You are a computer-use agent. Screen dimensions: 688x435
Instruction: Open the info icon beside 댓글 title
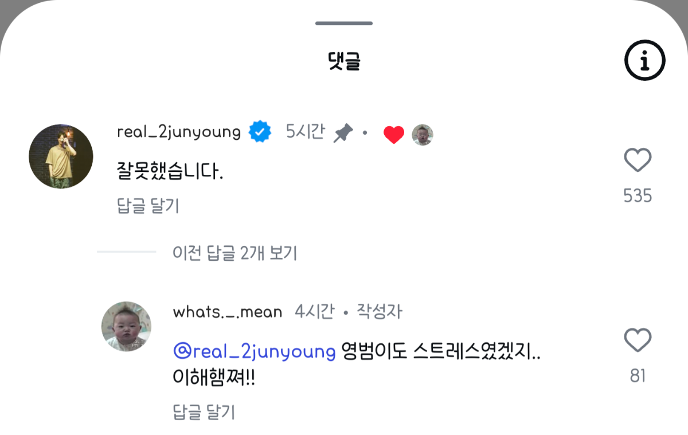[644, 60]
